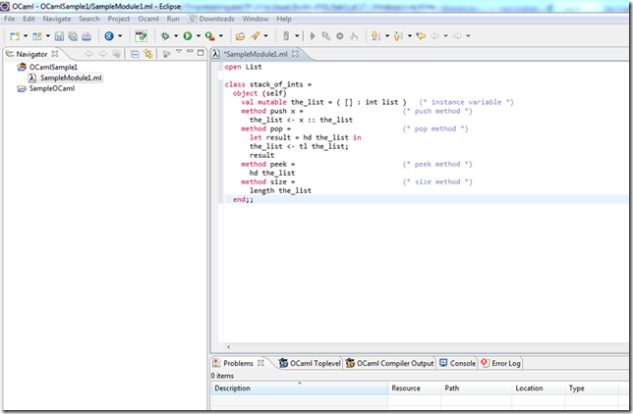Click the Print icon in toolbar
This screenshot has height=414, width=633.
point(86,36)
